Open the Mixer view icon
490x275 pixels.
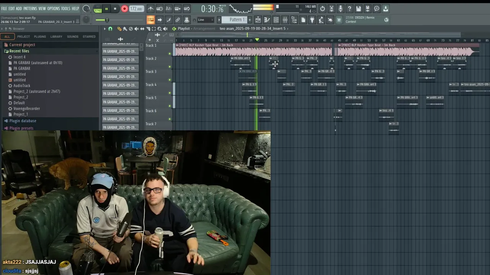coord(285,20)
